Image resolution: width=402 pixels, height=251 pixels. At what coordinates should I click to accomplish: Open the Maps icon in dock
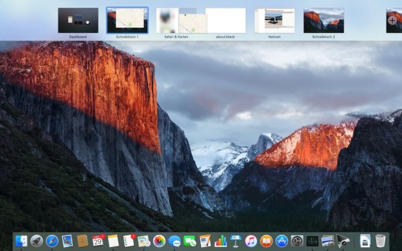(144, 241)
